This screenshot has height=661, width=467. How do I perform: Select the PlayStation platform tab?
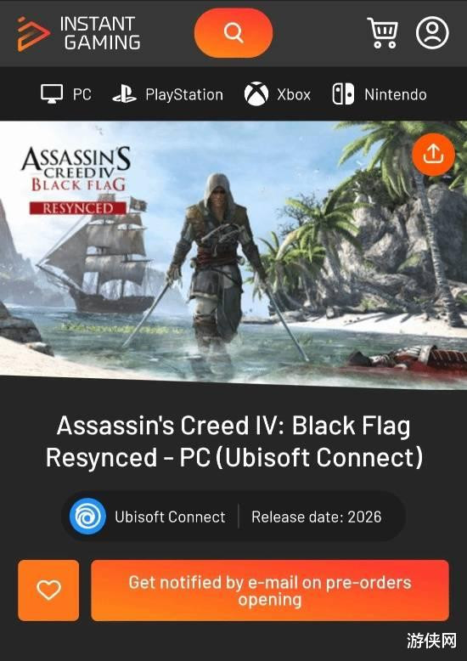coord(168,94)
